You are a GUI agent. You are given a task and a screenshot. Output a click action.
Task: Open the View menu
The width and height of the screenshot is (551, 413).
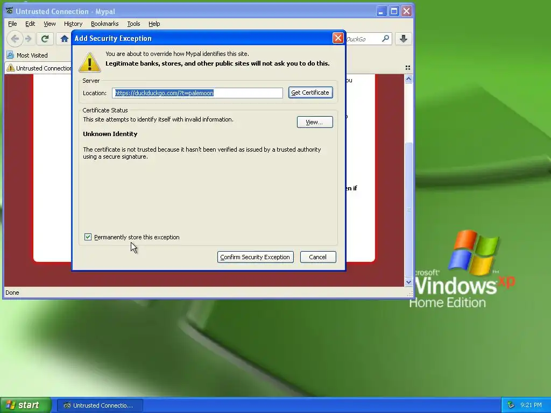(50, 24)
